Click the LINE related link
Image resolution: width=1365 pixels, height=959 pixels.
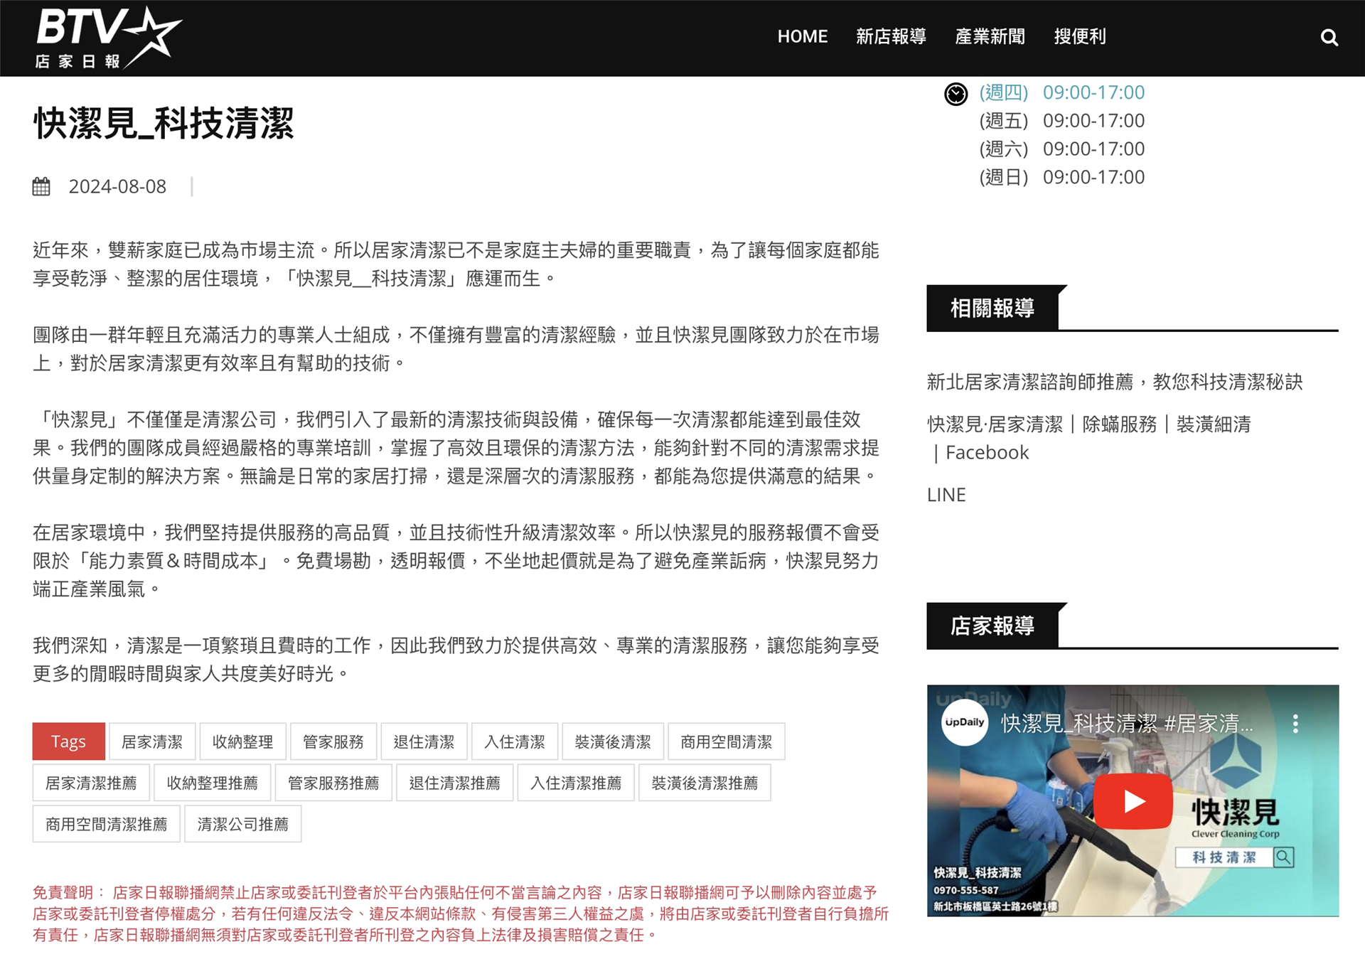(946, 495)
